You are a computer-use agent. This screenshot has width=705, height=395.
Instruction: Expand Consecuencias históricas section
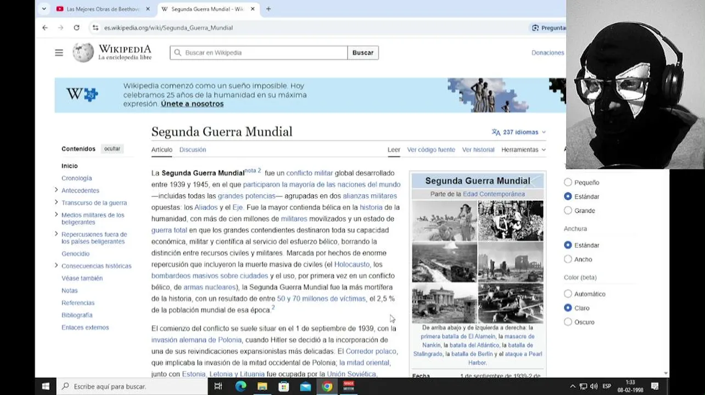coord(56,266)
